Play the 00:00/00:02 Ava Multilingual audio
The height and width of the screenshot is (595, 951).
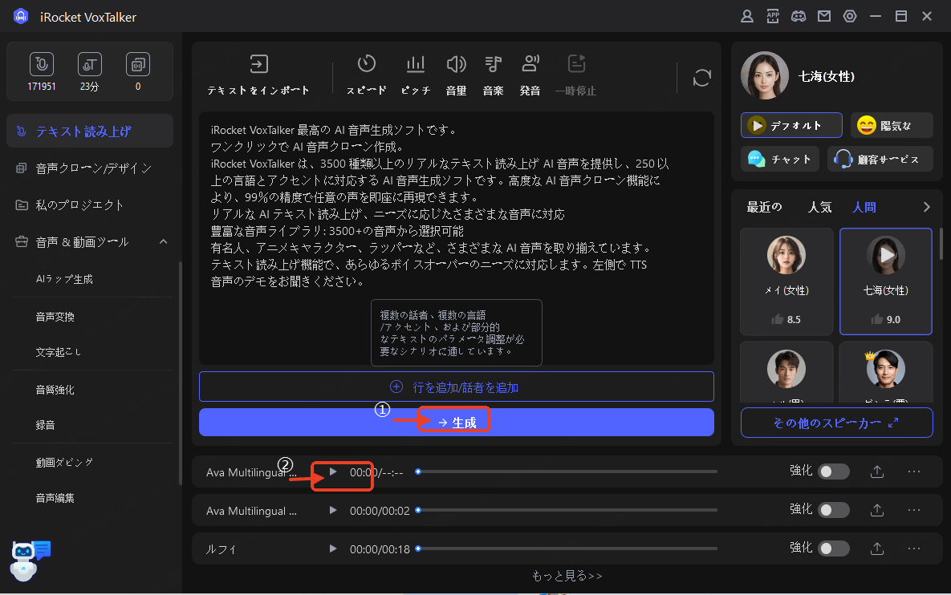332,510
